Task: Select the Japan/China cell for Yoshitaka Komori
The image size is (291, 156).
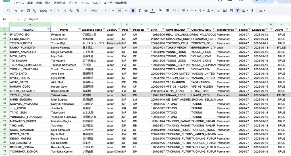Action: click(114, 151)
